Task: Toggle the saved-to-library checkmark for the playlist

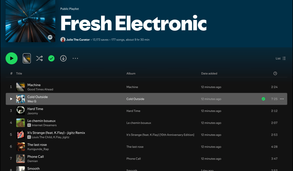Action: [x=51, y=58]
